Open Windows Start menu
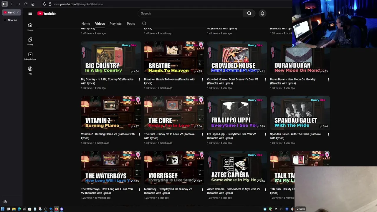Screen dimensions: 377x212 click(x=3, y=209)
